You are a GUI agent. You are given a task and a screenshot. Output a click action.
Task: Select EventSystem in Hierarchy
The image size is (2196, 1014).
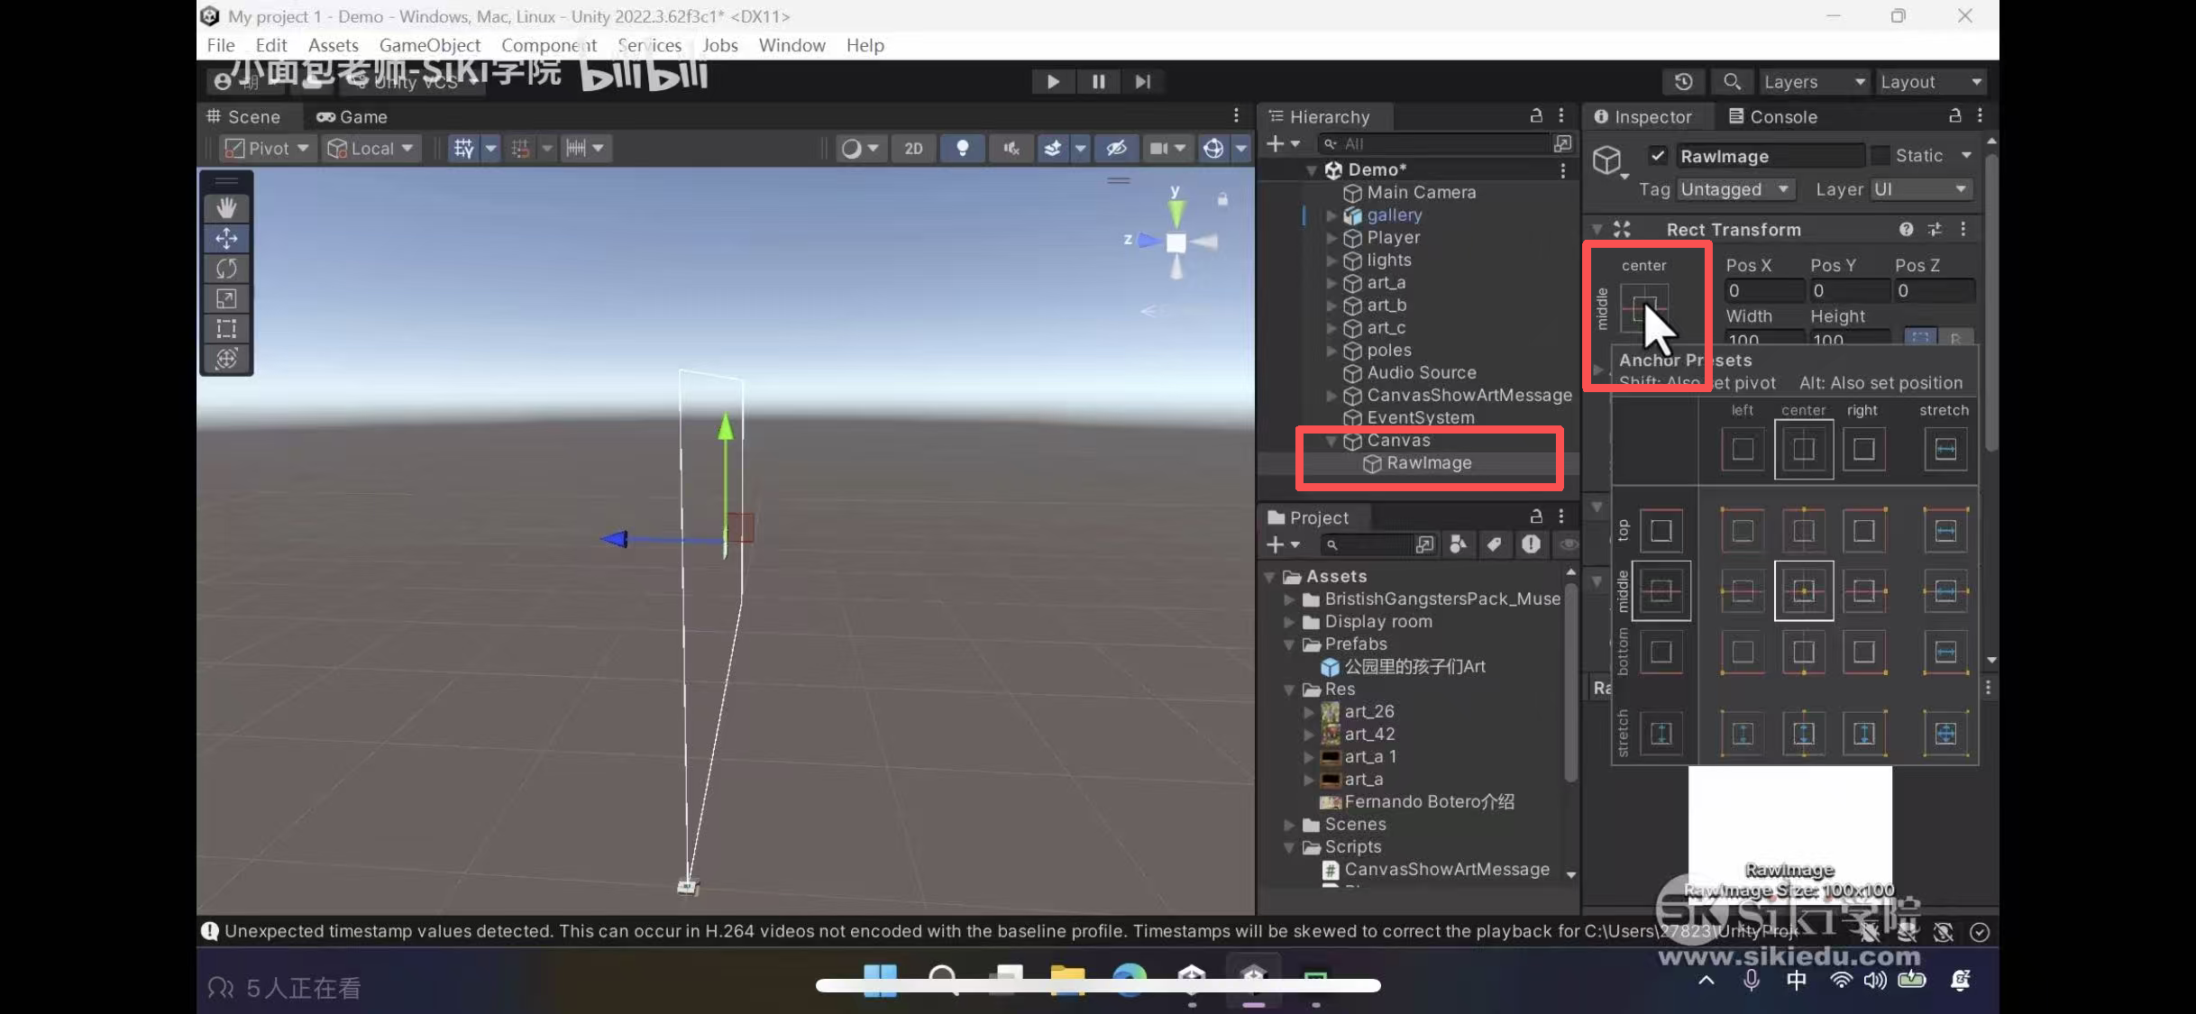[x=1421, y=417]
